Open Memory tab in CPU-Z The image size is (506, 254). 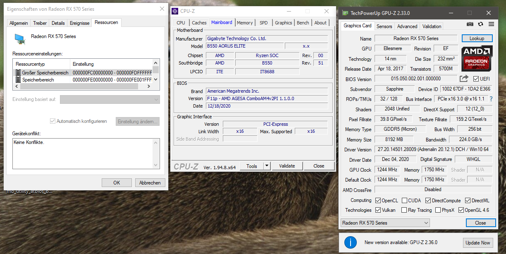245,23
